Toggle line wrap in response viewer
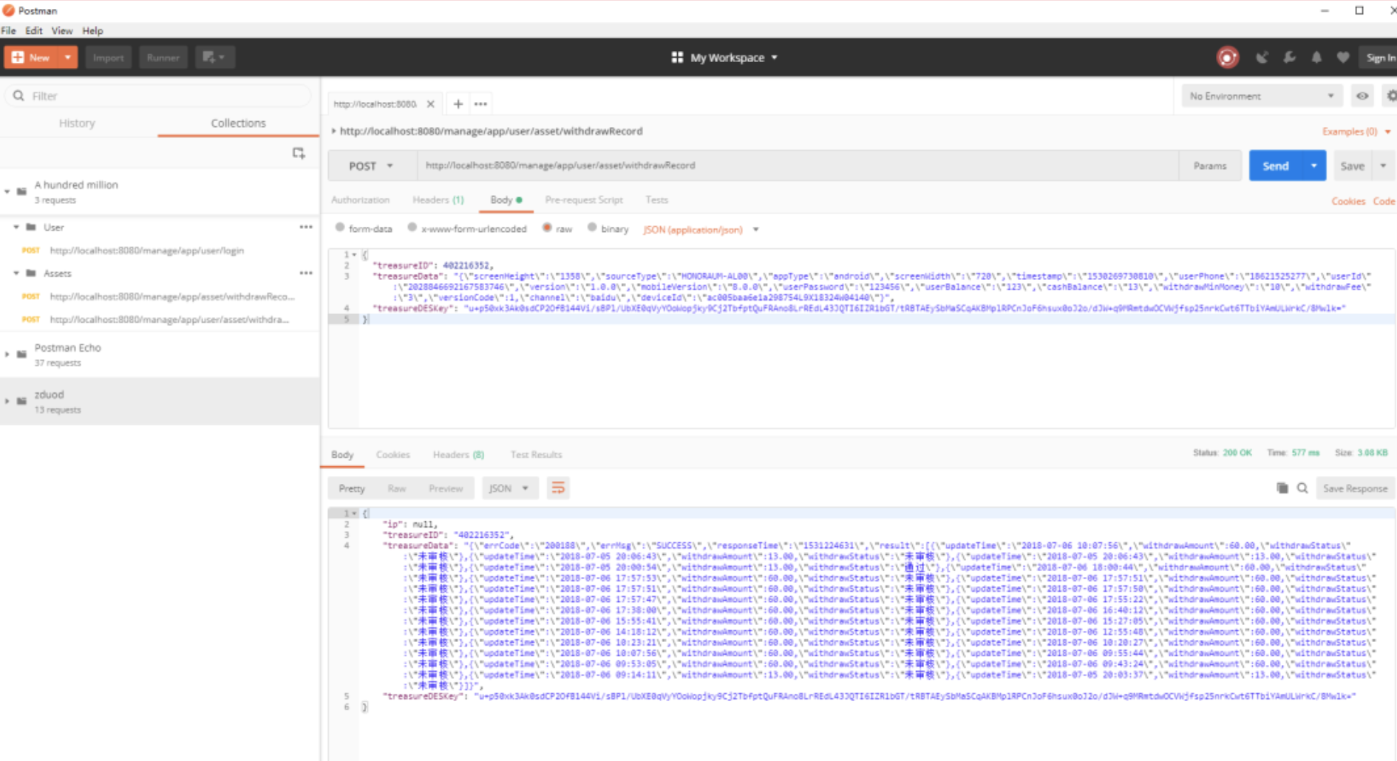This screenshot has height=761, width=1397. coord(558,488)
